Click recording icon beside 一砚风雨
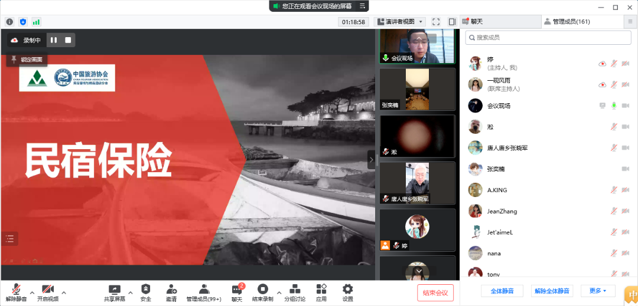The height and width of the screenshot is (306, 638). click(603, 84)
